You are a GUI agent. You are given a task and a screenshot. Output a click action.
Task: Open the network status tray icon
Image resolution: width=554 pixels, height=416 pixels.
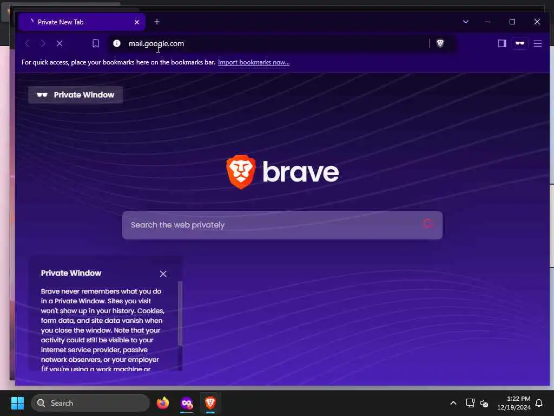[470, 403]
